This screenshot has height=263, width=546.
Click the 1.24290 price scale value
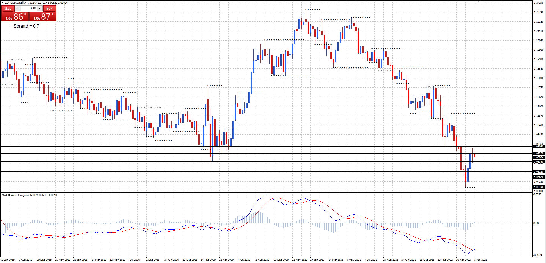[x=539, y=3]
